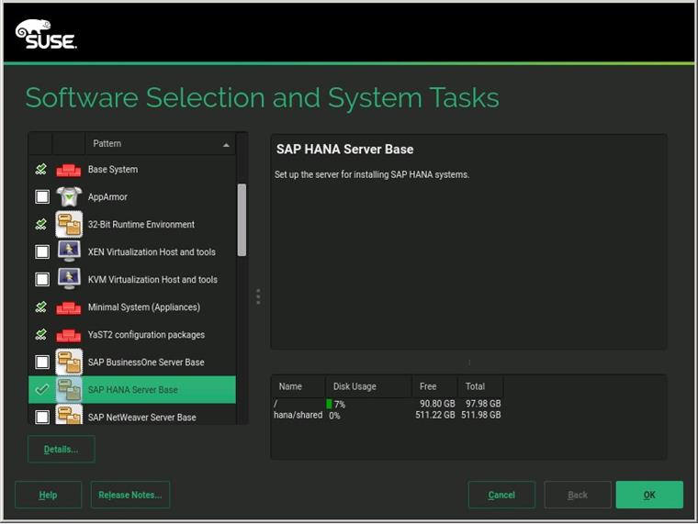The width and height of the screenshot is (698, 524).
Task: Click the Cancel button
Action: coord(501,495)
